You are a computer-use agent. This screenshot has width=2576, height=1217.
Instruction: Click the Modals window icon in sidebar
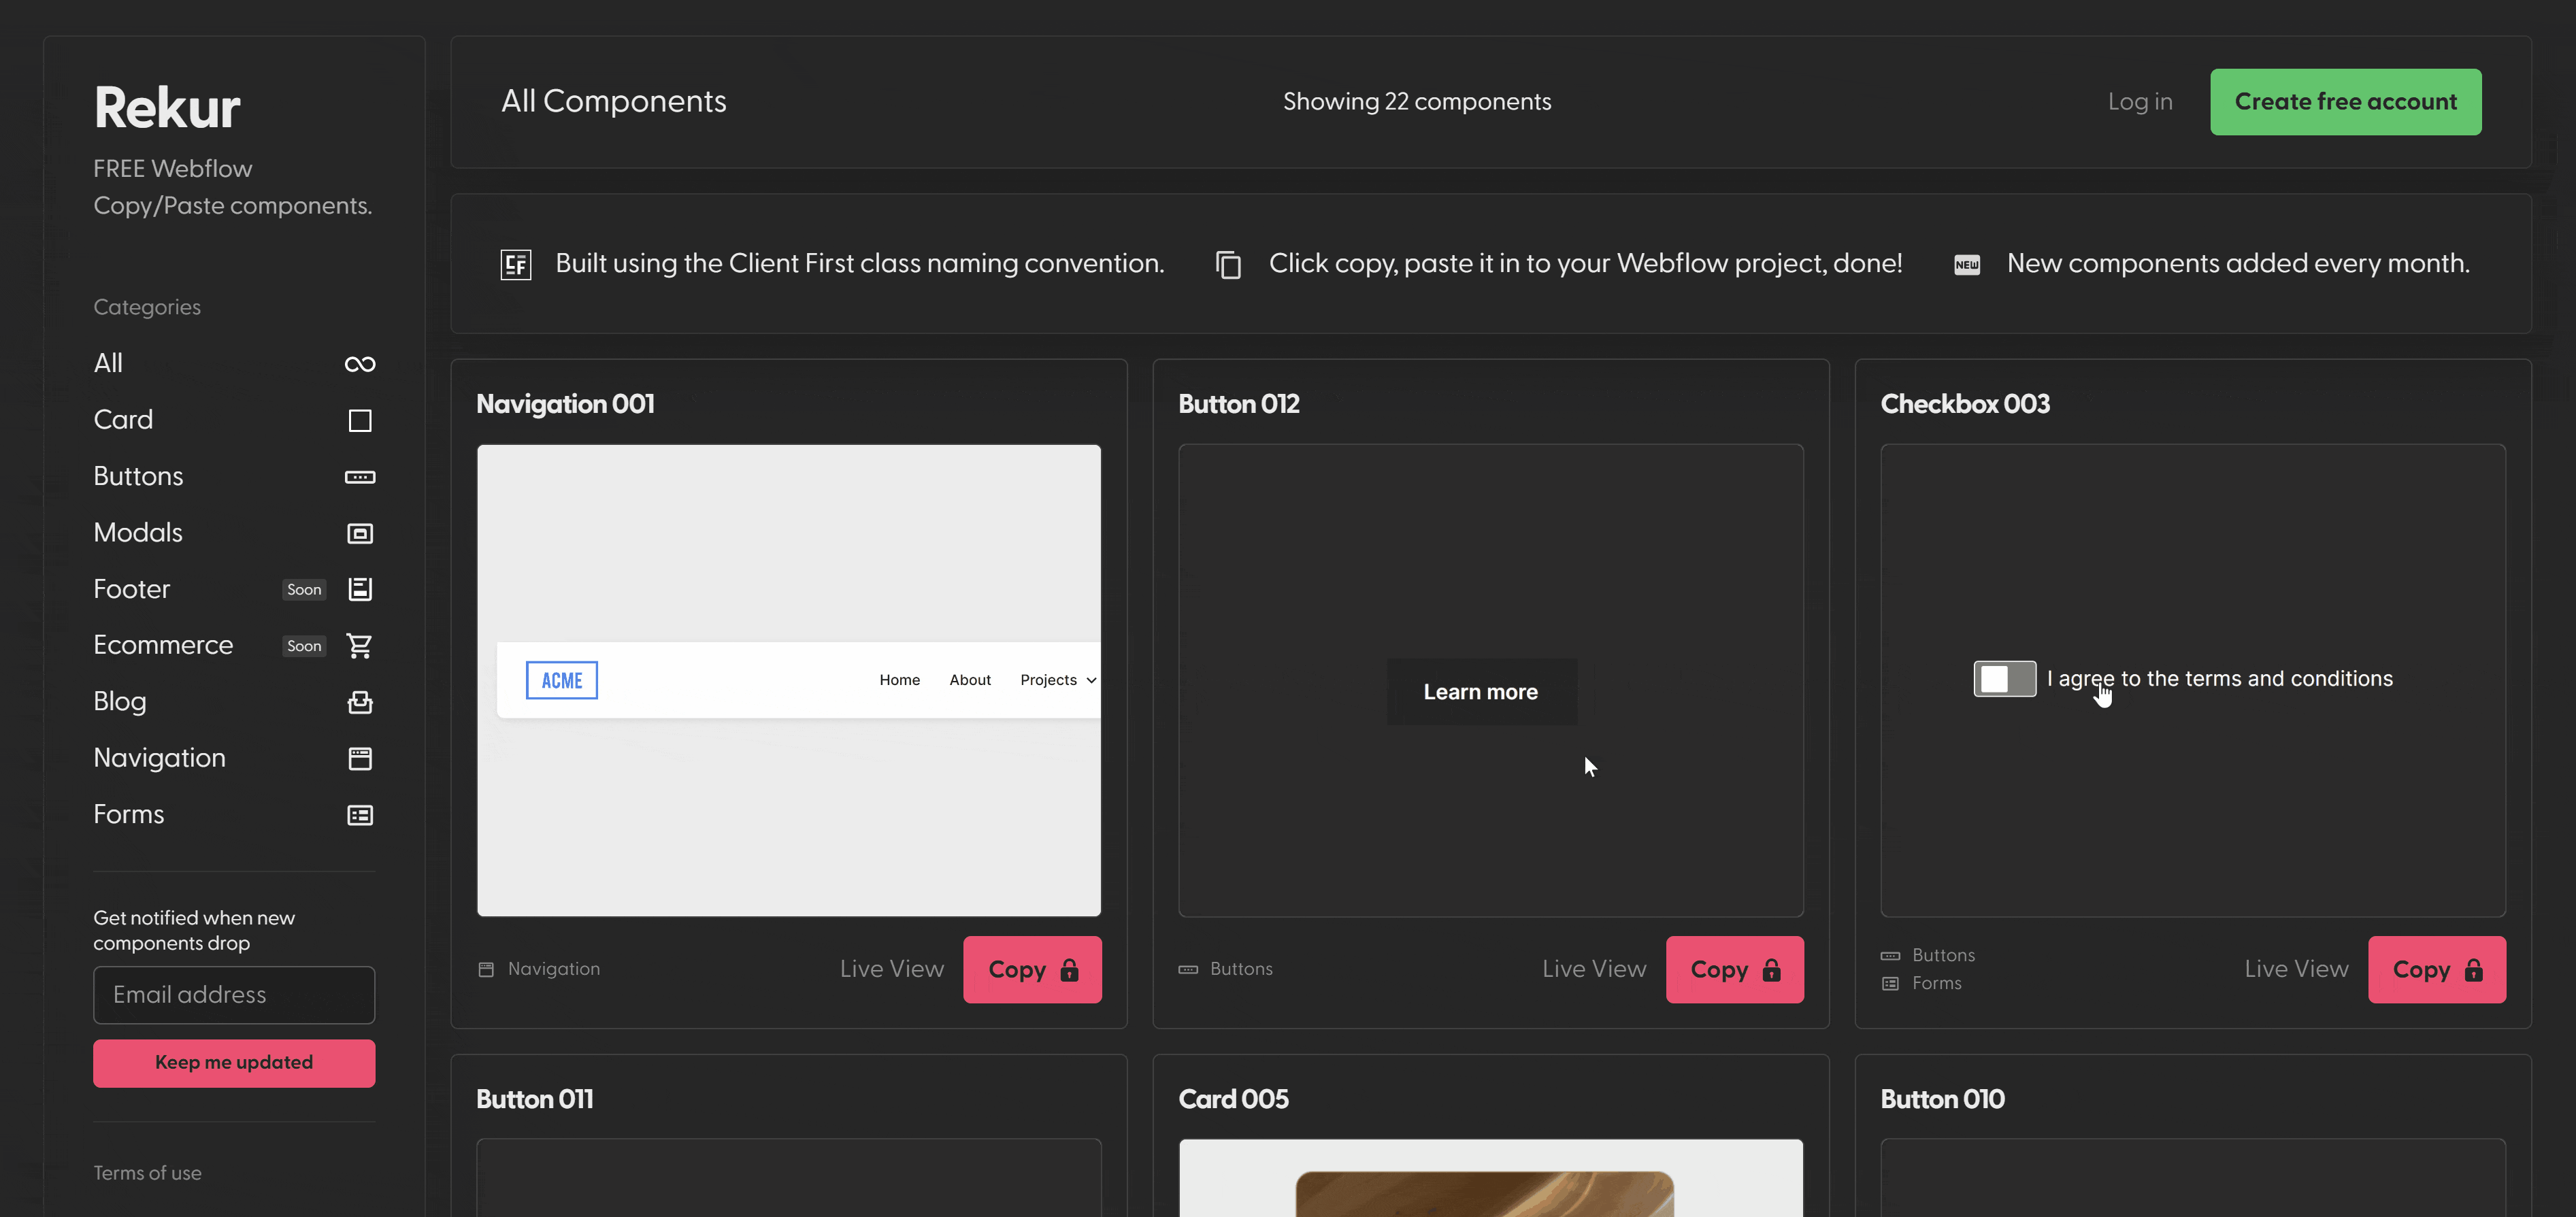point(360,532)
